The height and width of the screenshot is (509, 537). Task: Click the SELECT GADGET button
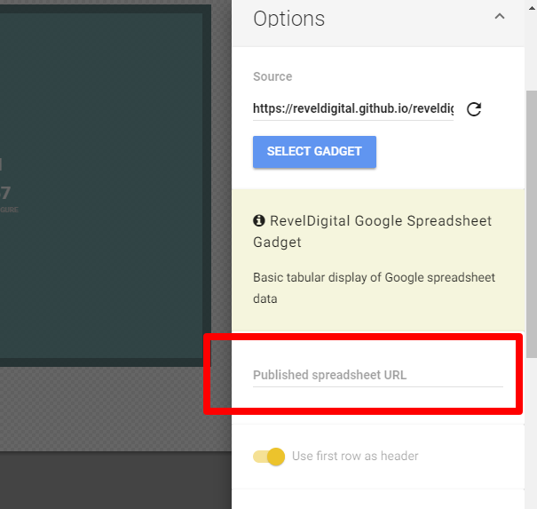click(x=314, y=152)
